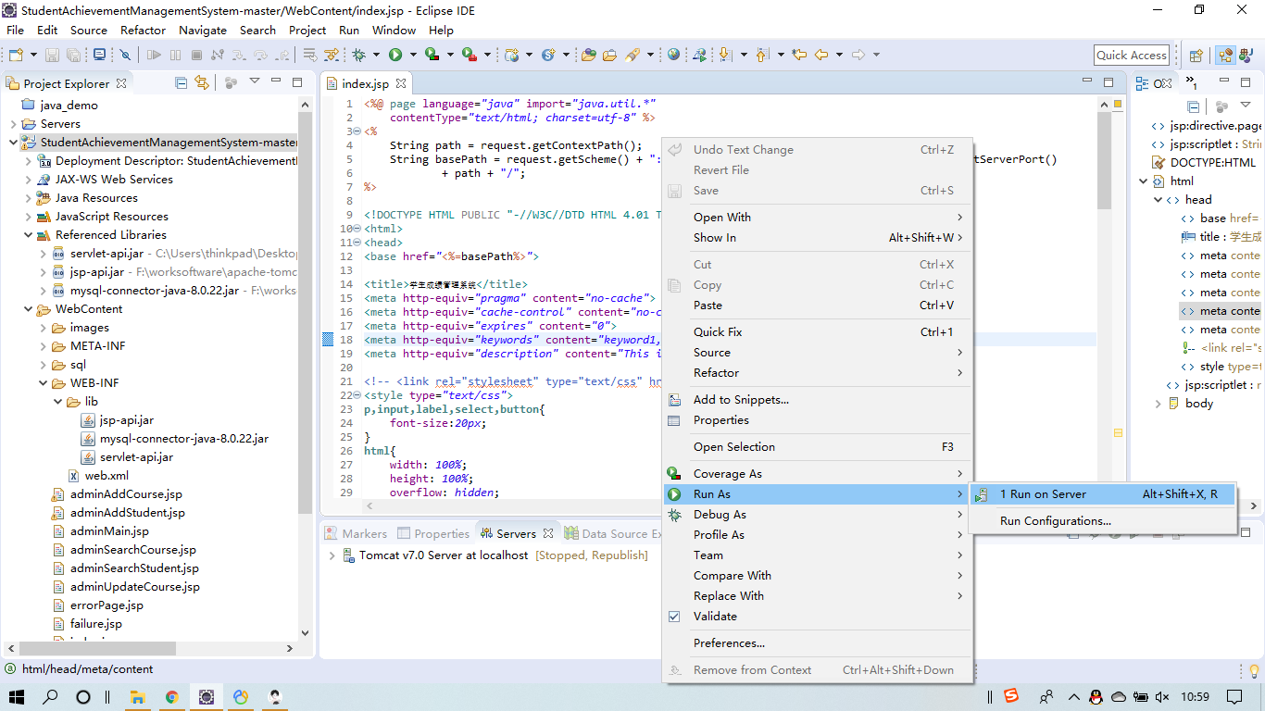1265x711 pixels.
Task: Expand the Tomcat v7.0 Server entry
Action: pos(332,555)
